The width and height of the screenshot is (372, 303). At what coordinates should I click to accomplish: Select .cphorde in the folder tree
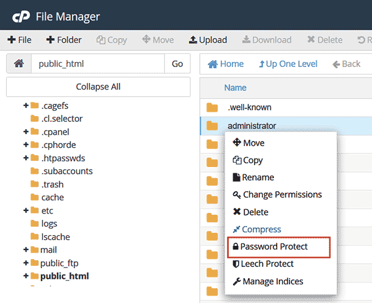[x=59, y=145]
